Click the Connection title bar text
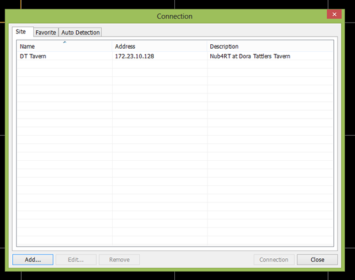Screen dimensions: 355x280 pyautogui.click(x=174, y=16)
